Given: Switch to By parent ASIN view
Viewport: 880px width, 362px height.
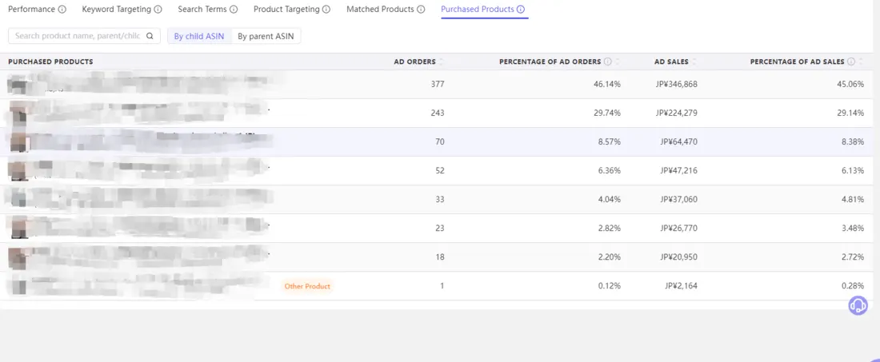Looking at the screenshot, I should [266, 37].
